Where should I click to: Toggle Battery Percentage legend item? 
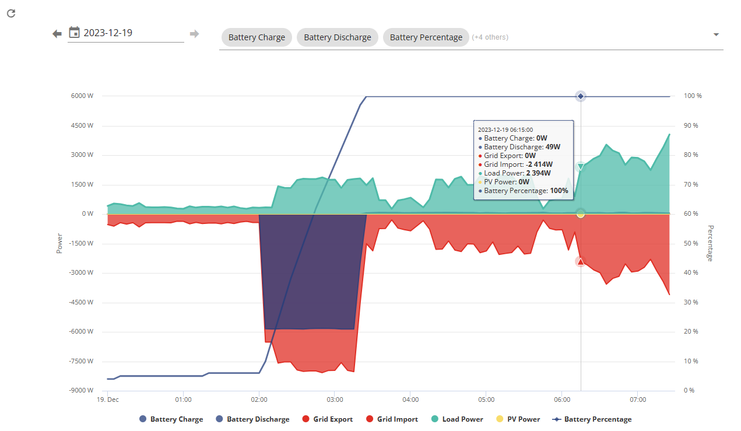pyautogui.click(x=592, y=419)
